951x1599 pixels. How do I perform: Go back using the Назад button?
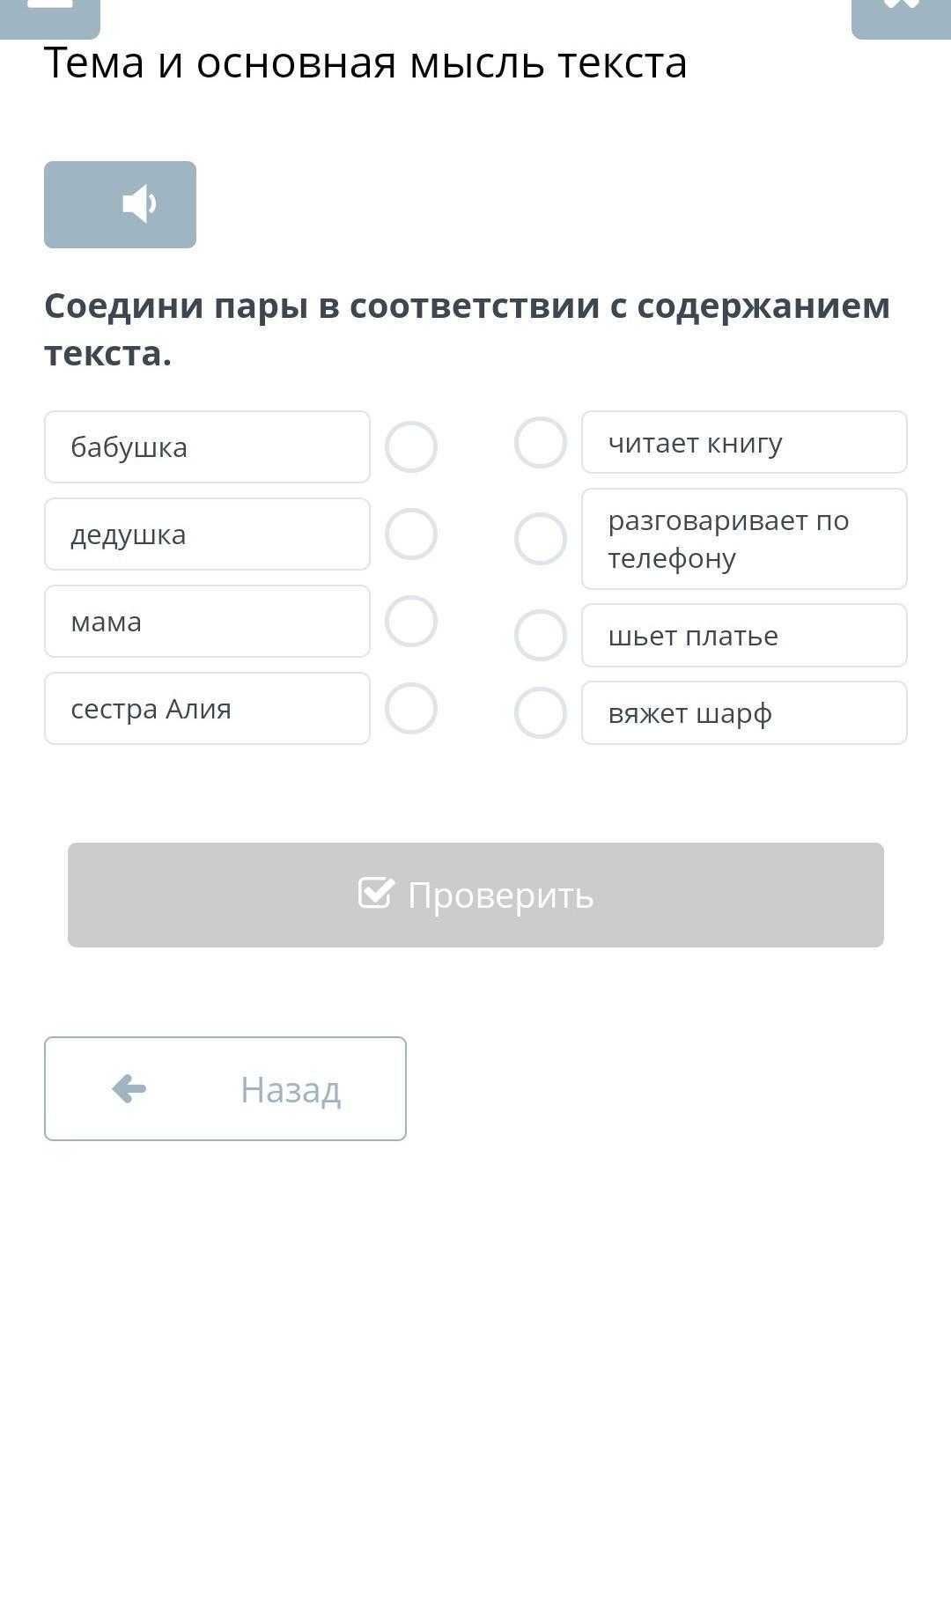[x=225, y=1089]
